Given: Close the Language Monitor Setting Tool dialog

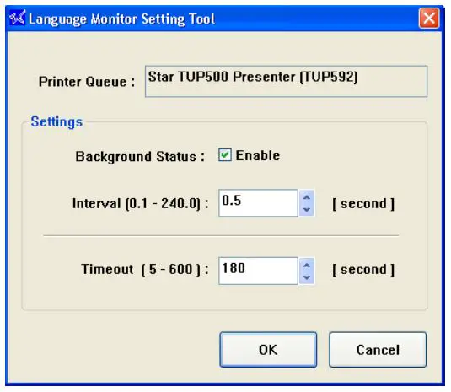Looking at the screenshot, I should pos(429,19).
